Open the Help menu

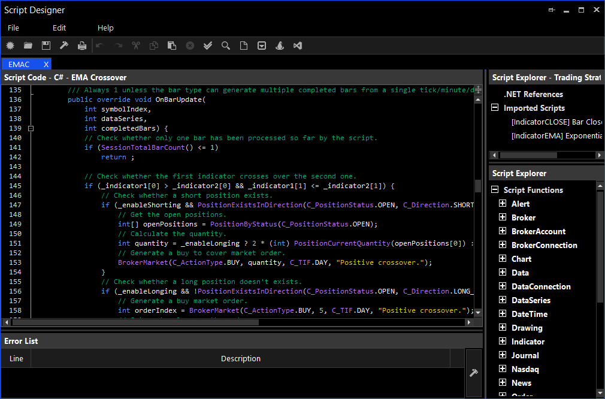click(x=105, y=28)
